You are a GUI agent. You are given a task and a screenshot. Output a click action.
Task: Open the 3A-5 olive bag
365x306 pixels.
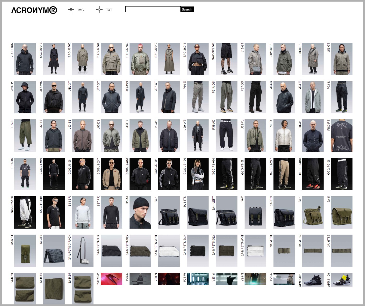pyautogui.click(x=342, y=212)
